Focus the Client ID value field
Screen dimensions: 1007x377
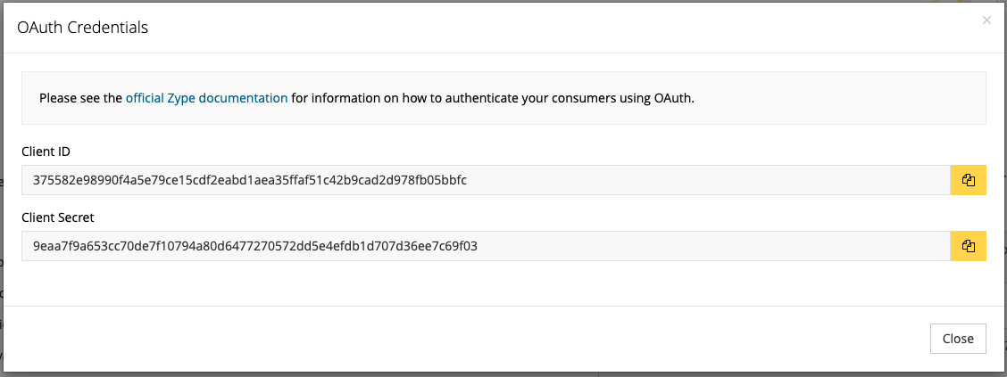487,180
